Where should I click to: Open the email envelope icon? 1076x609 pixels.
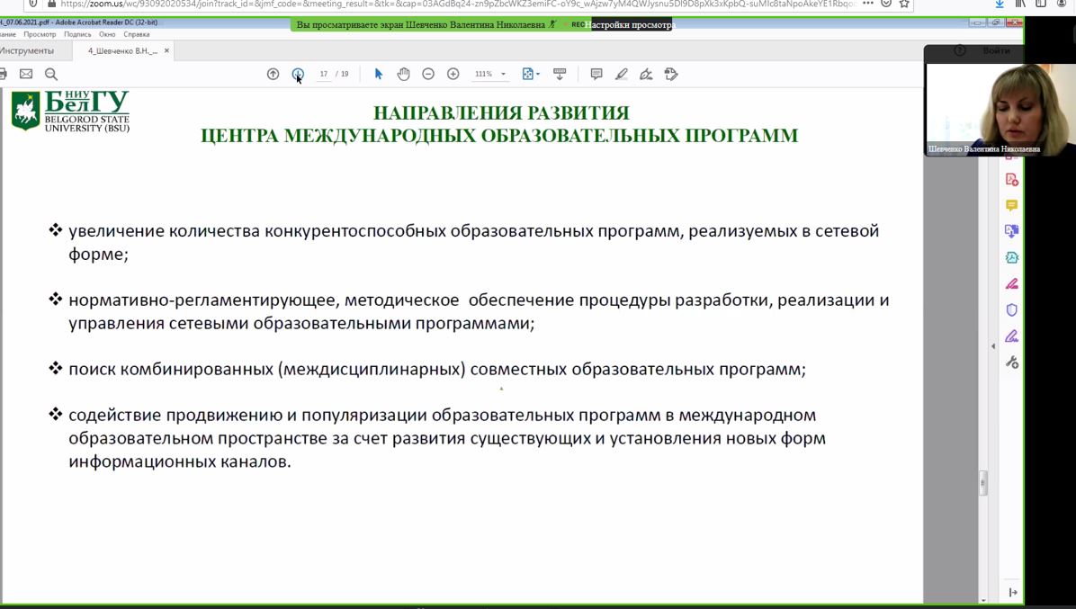pyautogui.click(x=26, y=74)
